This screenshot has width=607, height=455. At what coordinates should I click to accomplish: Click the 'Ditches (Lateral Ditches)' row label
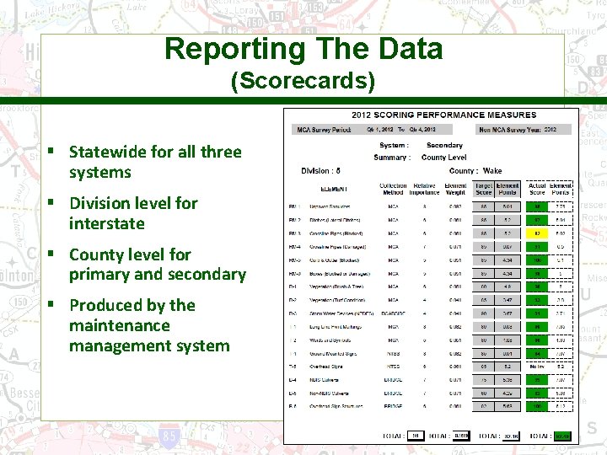coord(335,220)
